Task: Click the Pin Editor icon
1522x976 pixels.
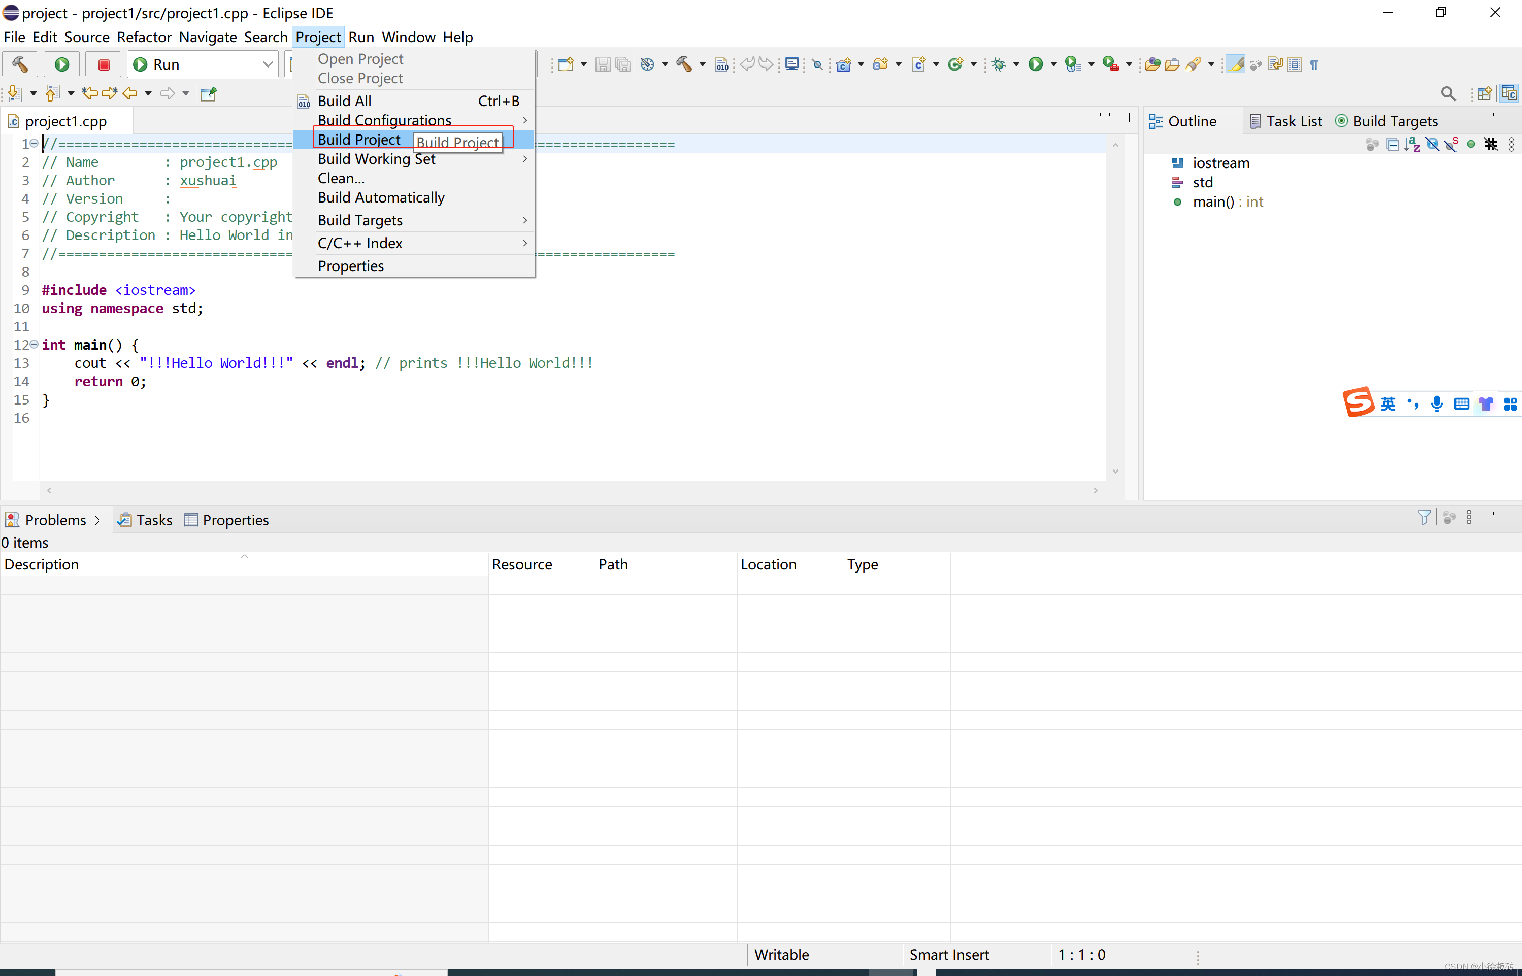Action: tap(209, 94)
